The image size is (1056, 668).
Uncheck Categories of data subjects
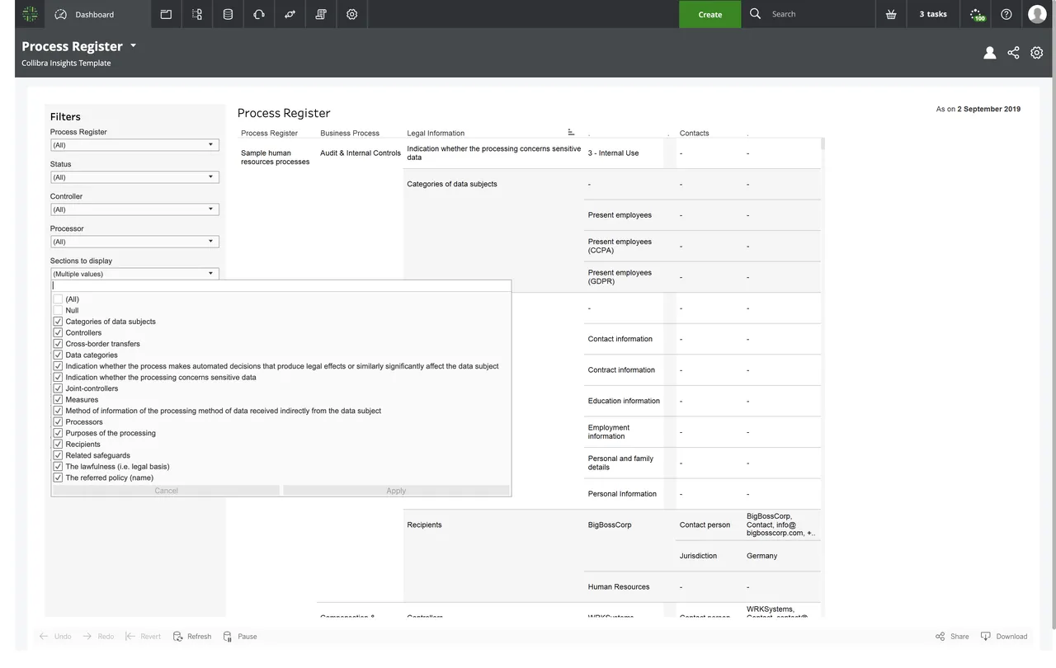click(x=58, y=322)
